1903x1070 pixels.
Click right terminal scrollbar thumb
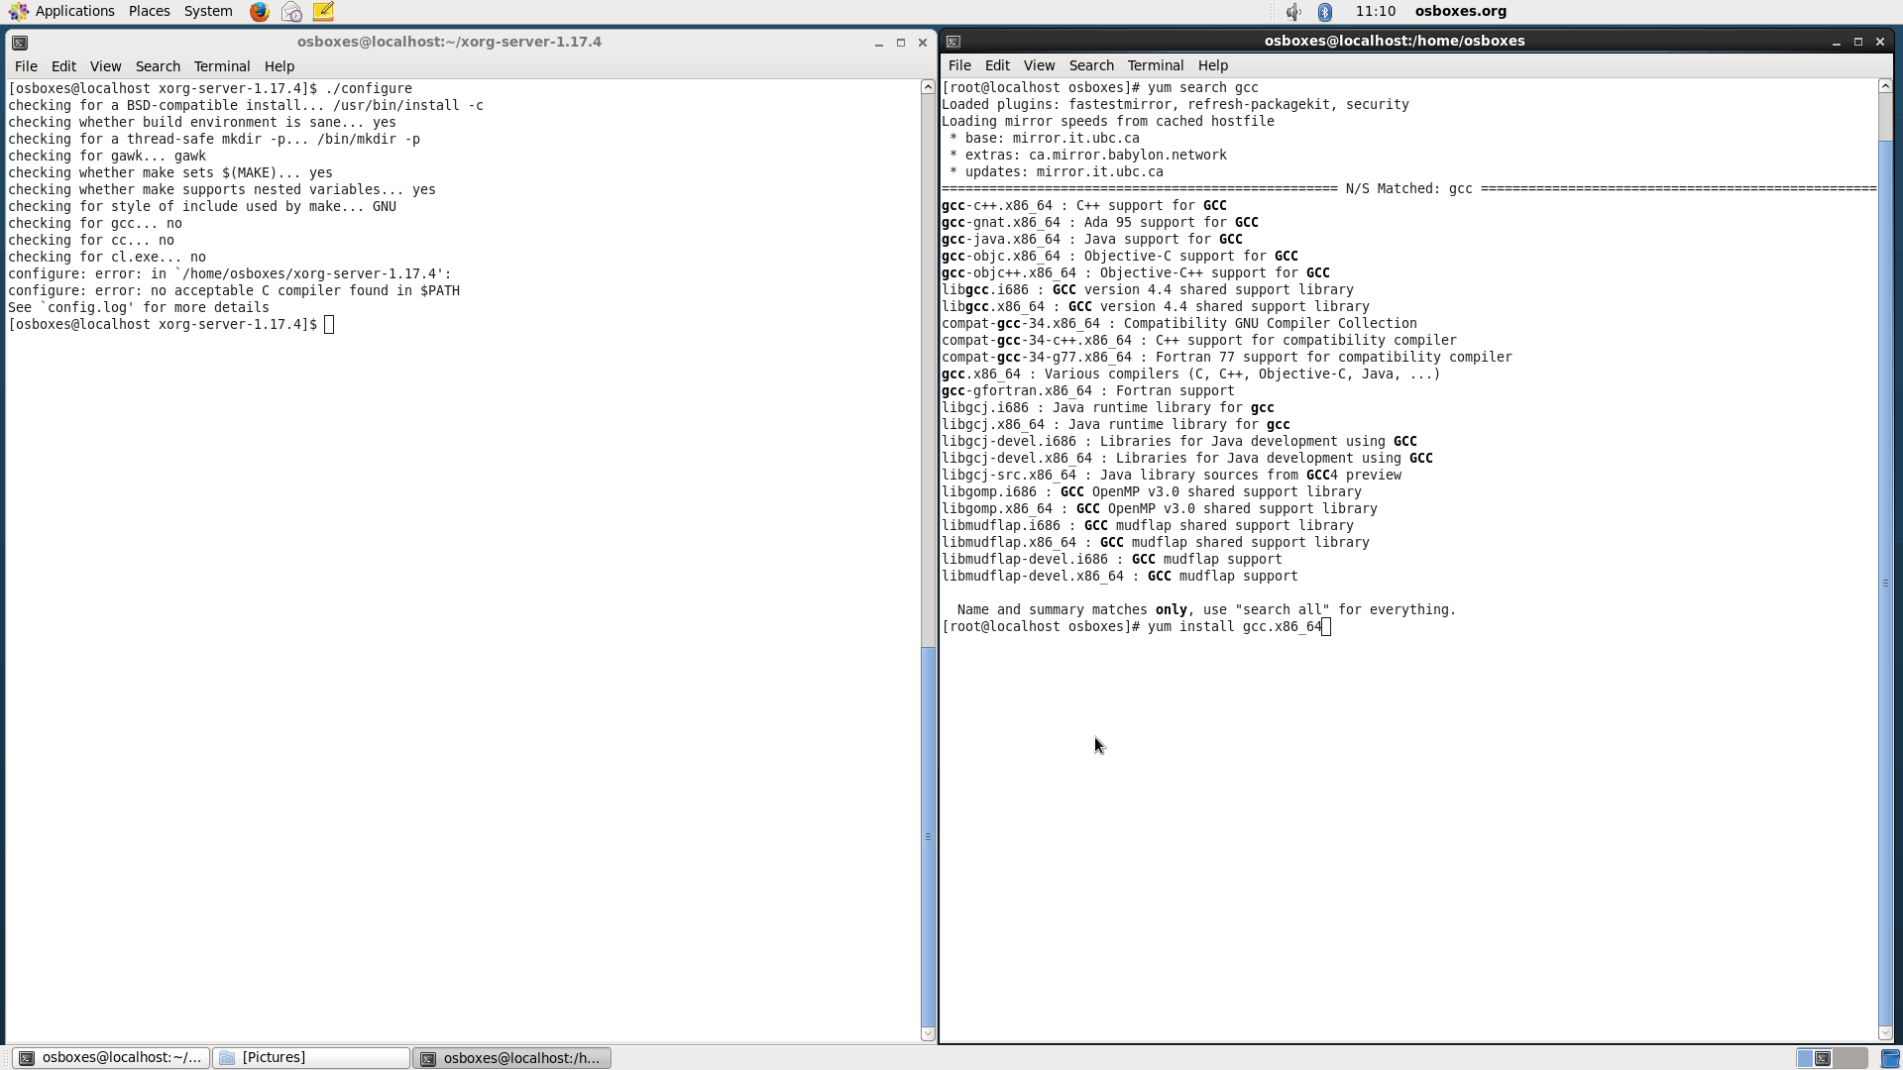pyautogui.click(x=1885, y=583)
